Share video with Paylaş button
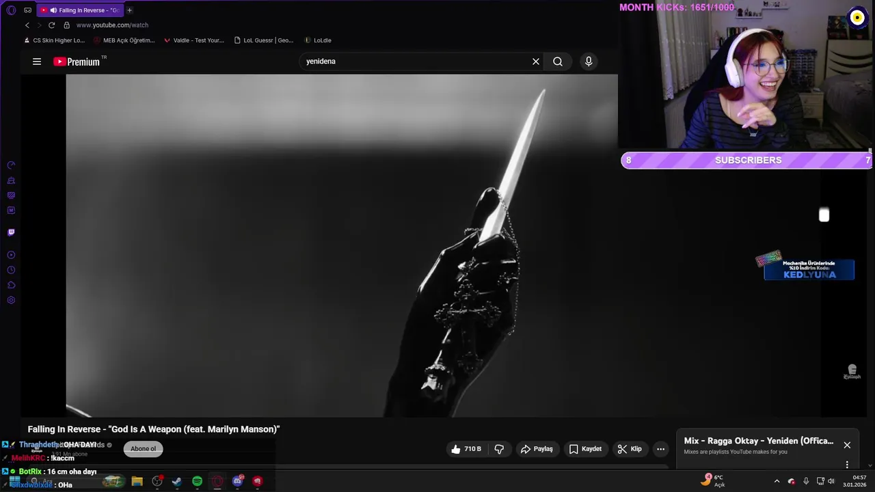The image size is (875, 492). point(537,449)
